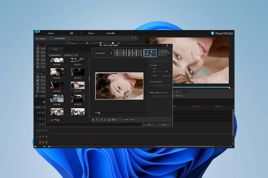Zoom out the timeline with minus icon
The width and height of the screenshot is (268, 178).
[36, 147]
